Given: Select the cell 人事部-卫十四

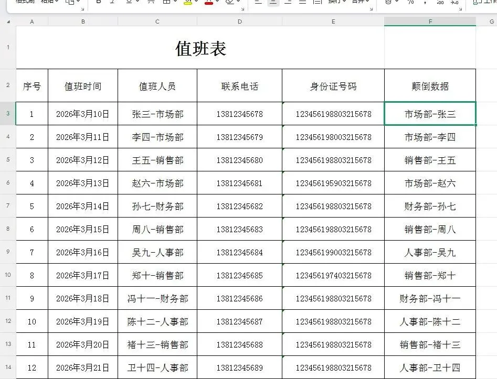Looking at the screenshot, I should pyautogui.click(x=430, y=367).
